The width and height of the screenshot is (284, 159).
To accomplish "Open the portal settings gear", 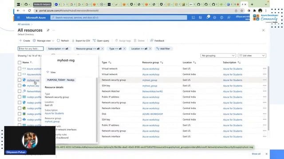I will 214,18.
